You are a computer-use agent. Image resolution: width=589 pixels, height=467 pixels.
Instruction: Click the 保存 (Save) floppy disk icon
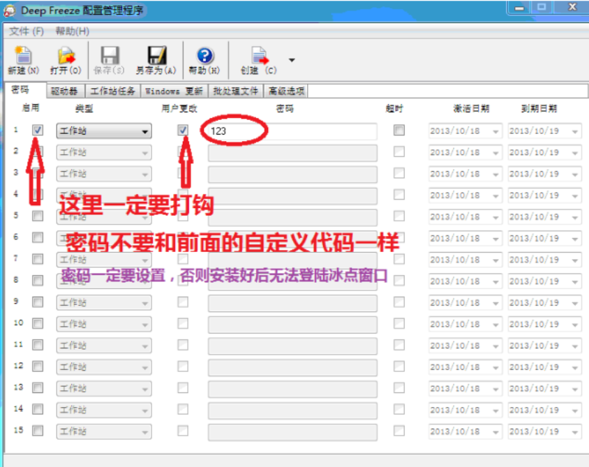[x=110, y=57]
